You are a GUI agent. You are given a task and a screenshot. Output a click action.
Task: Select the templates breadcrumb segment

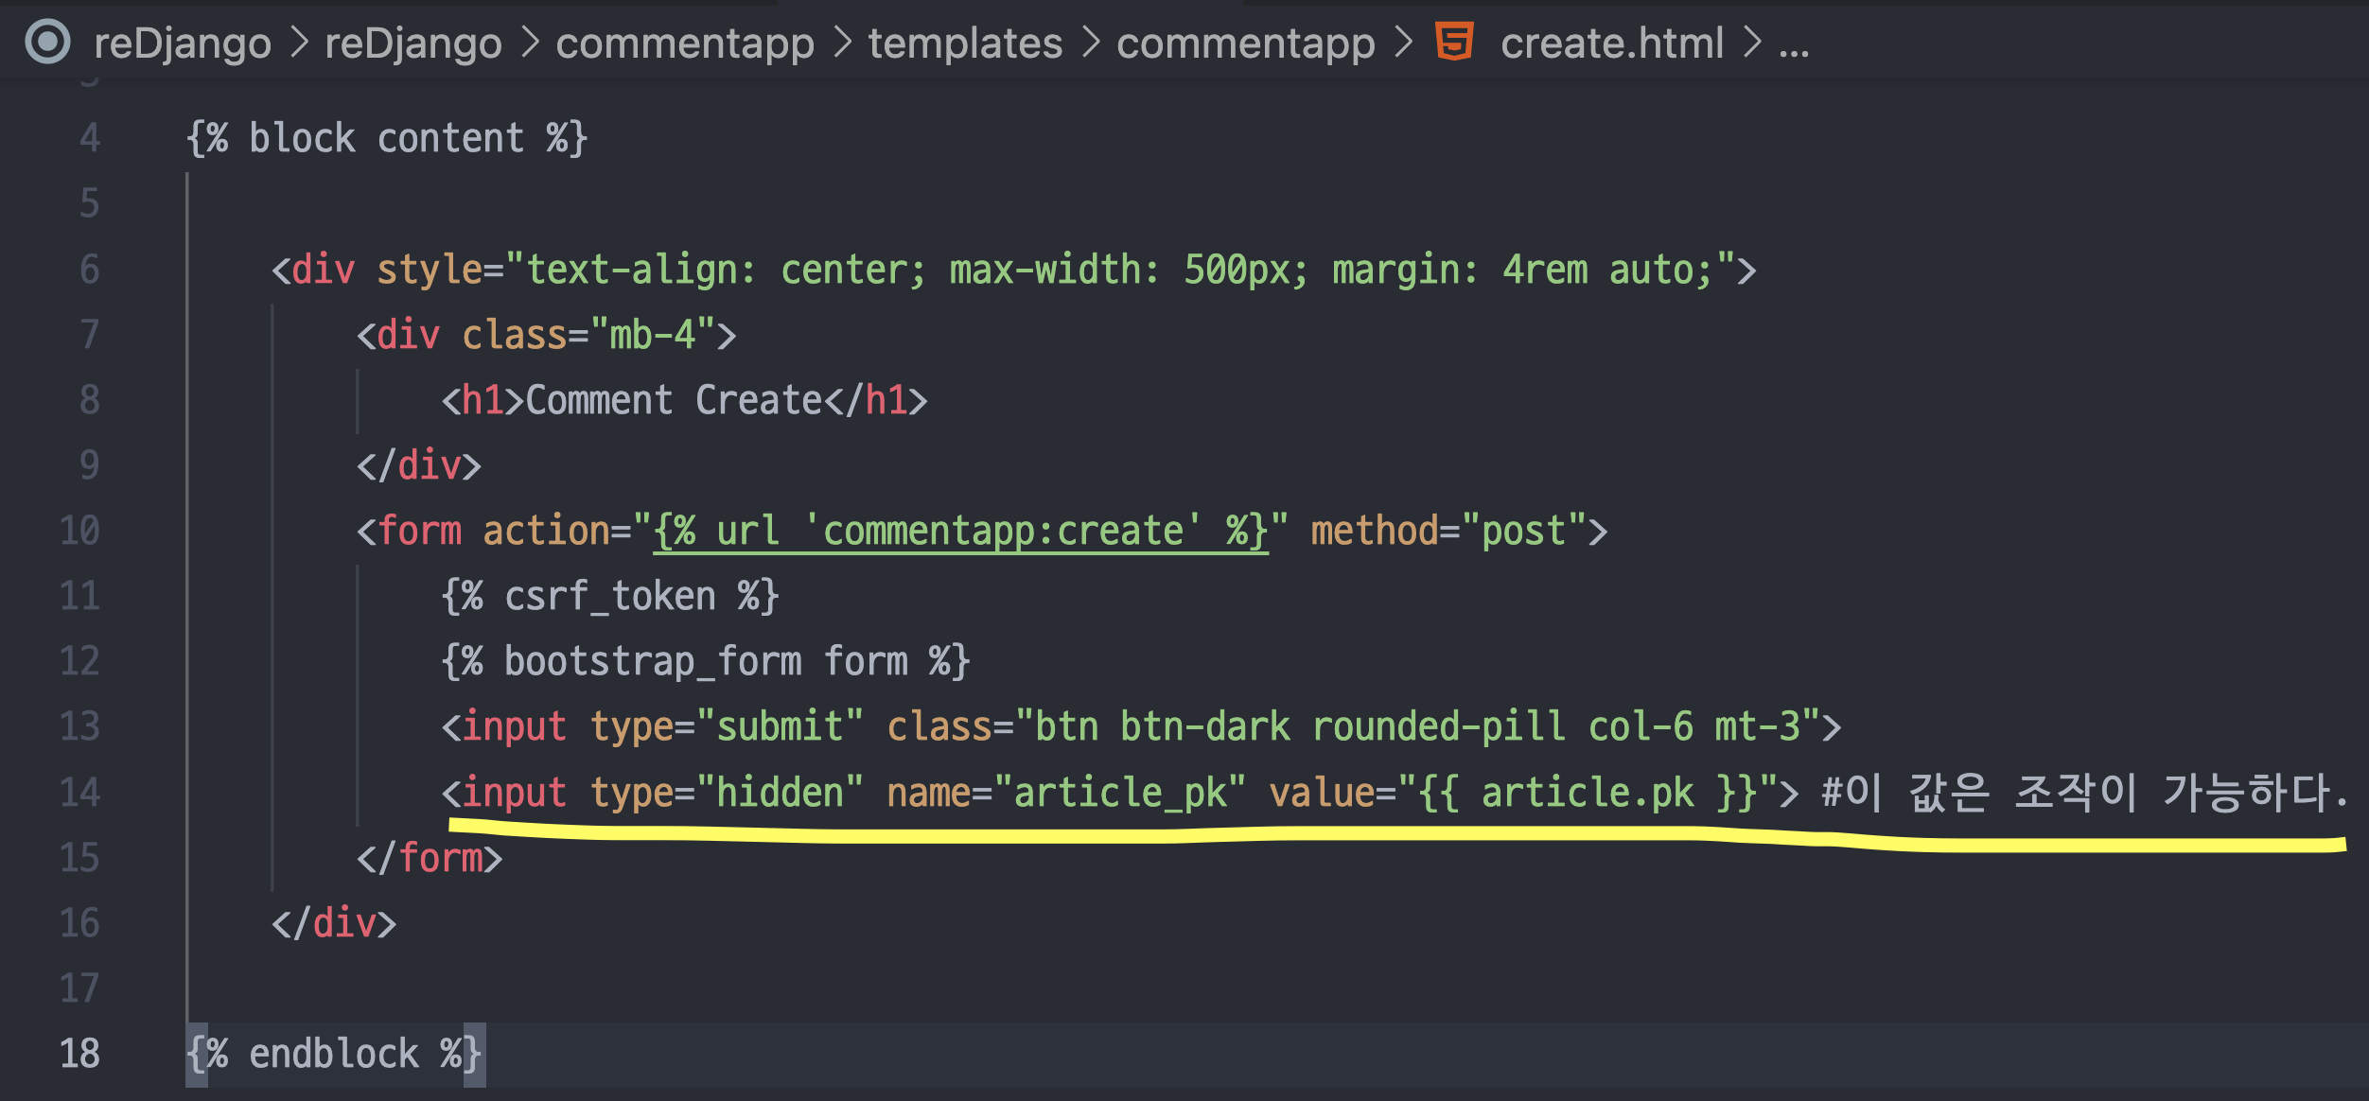click(965, 44)
